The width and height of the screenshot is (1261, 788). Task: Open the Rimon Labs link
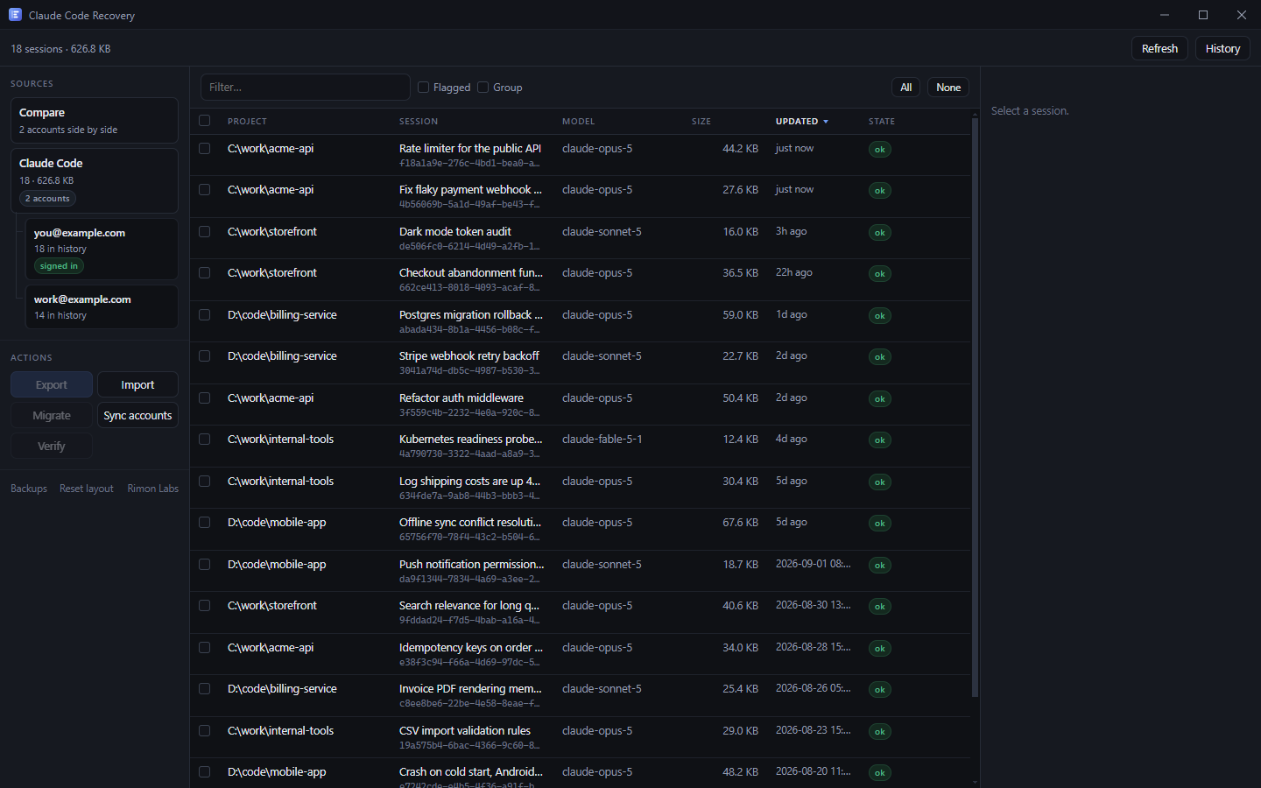tap(153, 489)
